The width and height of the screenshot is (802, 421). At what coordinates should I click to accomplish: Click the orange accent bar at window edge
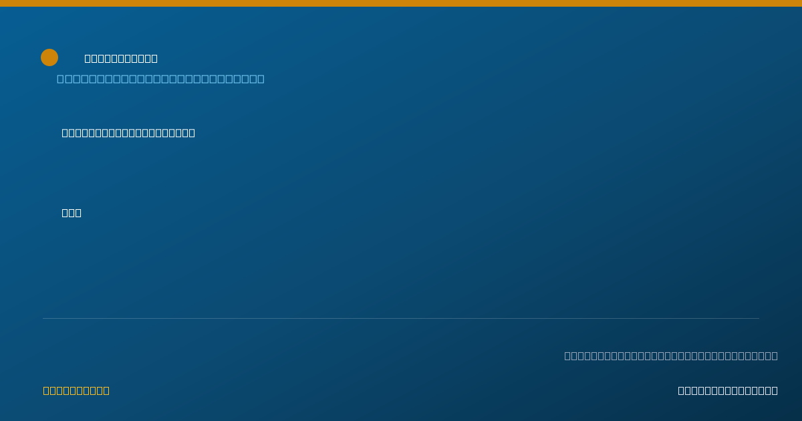tap(401, 3)
